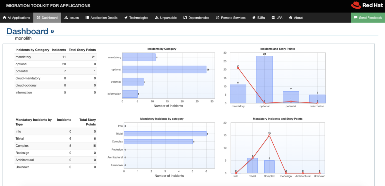Open the All Applications tab
This screenshot has height=186, width=385.
coord(16,18)
